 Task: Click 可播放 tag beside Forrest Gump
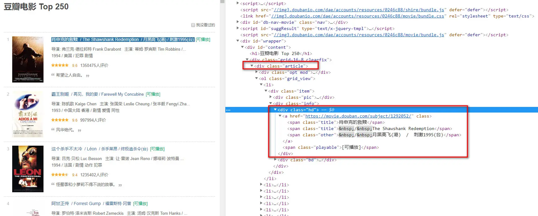[141, 203]
